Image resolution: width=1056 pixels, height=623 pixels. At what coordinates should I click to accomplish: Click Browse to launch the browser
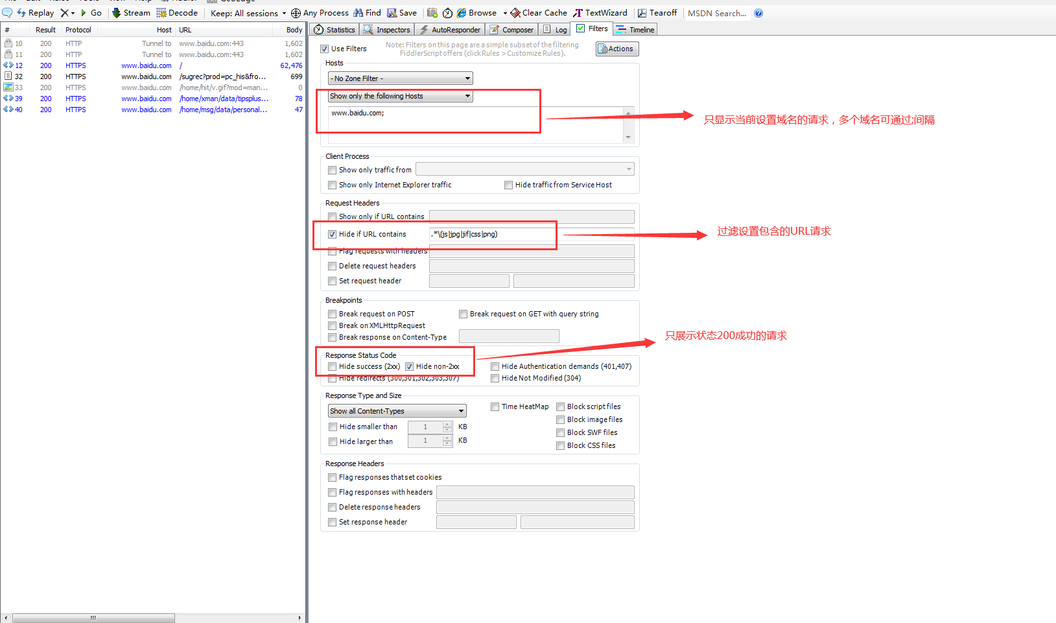[476, 13]
